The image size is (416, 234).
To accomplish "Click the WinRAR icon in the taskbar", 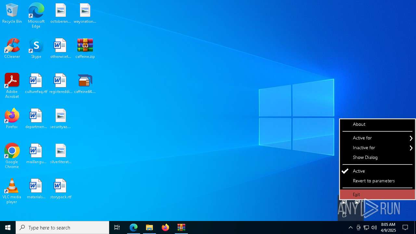I will click(181, 227).
